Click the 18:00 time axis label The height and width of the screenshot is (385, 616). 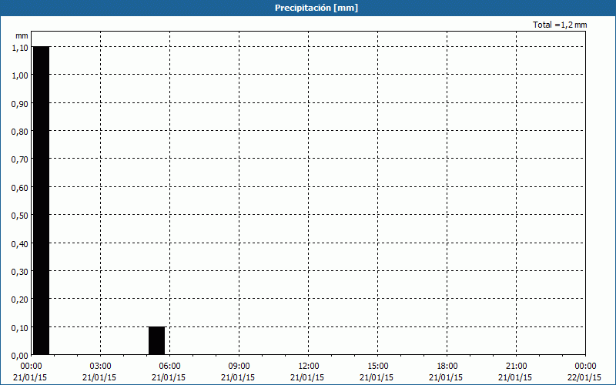tap(447, 367)
